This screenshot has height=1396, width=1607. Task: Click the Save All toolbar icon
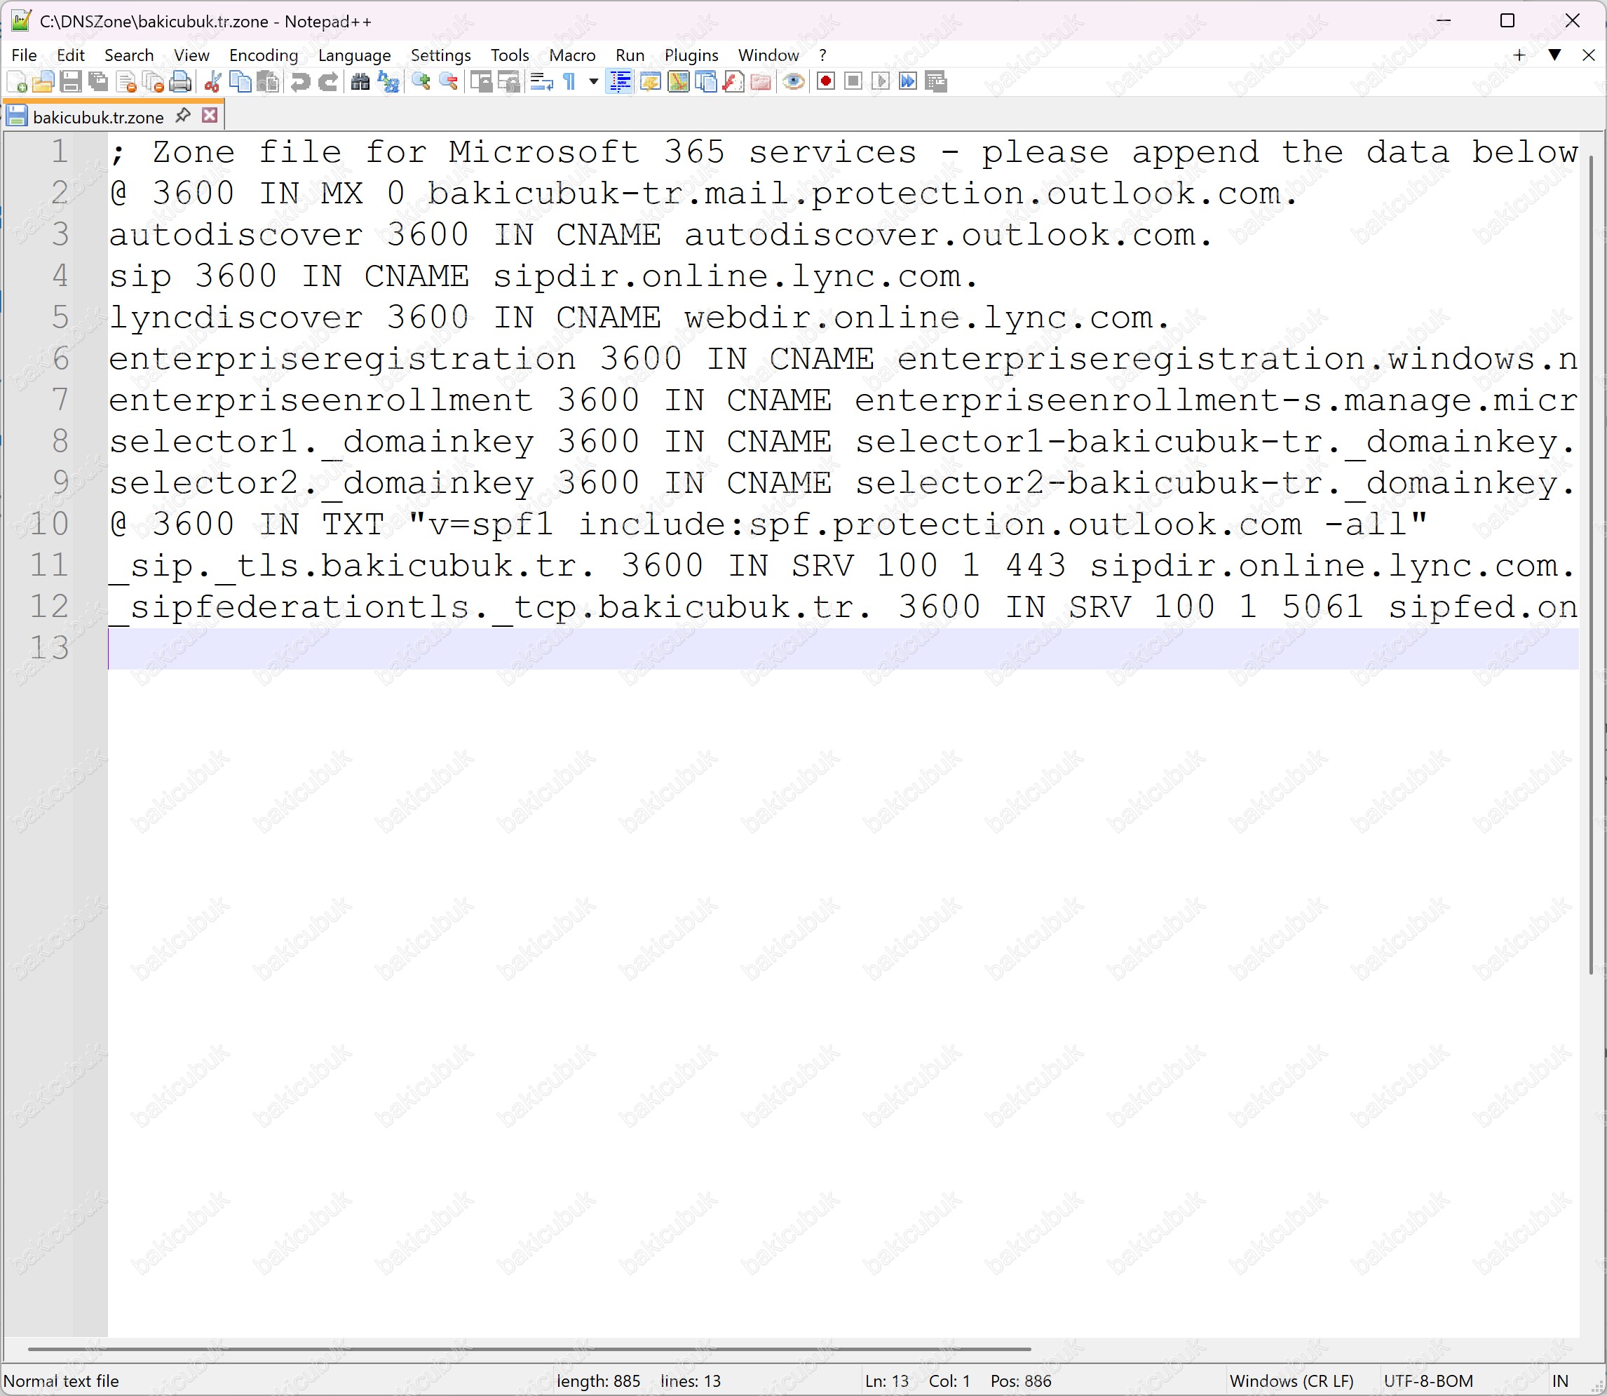tap(98, 82)
